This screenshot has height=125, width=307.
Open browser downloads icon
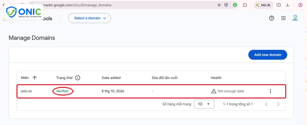point(288,5)
